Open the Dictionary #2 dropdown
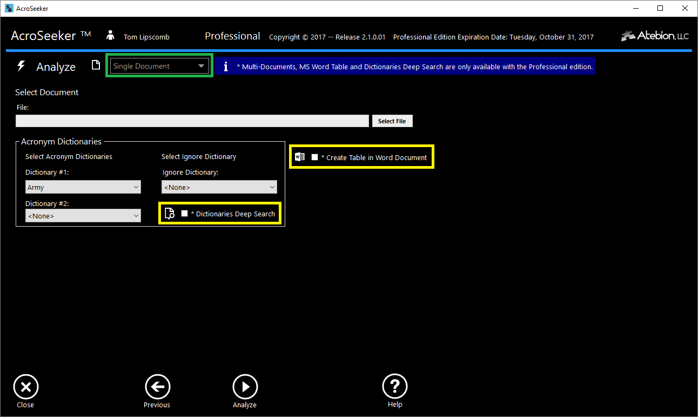Screen dimensions: 698x417 (83, 216)
